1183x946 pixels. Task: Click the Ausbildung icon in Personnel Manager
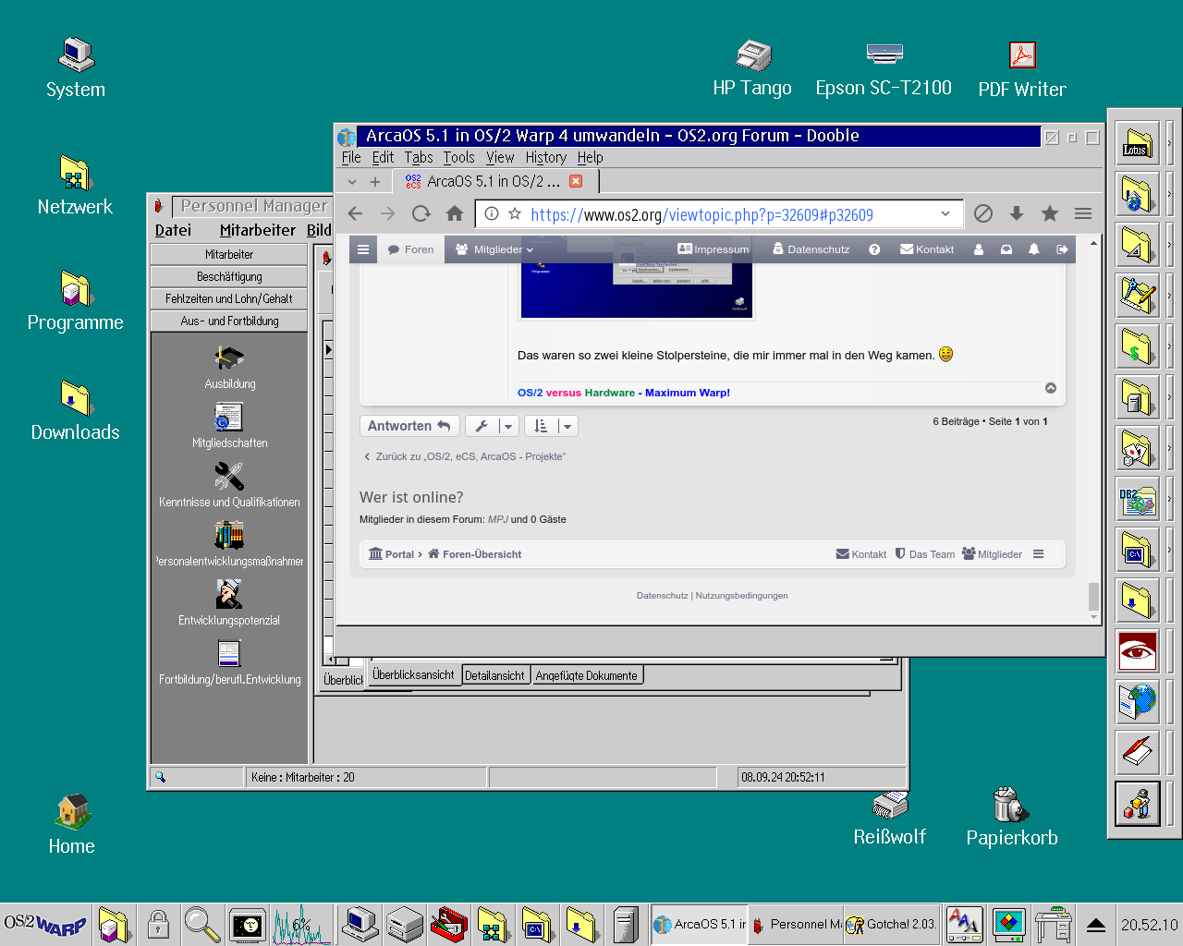click(229, 357)
